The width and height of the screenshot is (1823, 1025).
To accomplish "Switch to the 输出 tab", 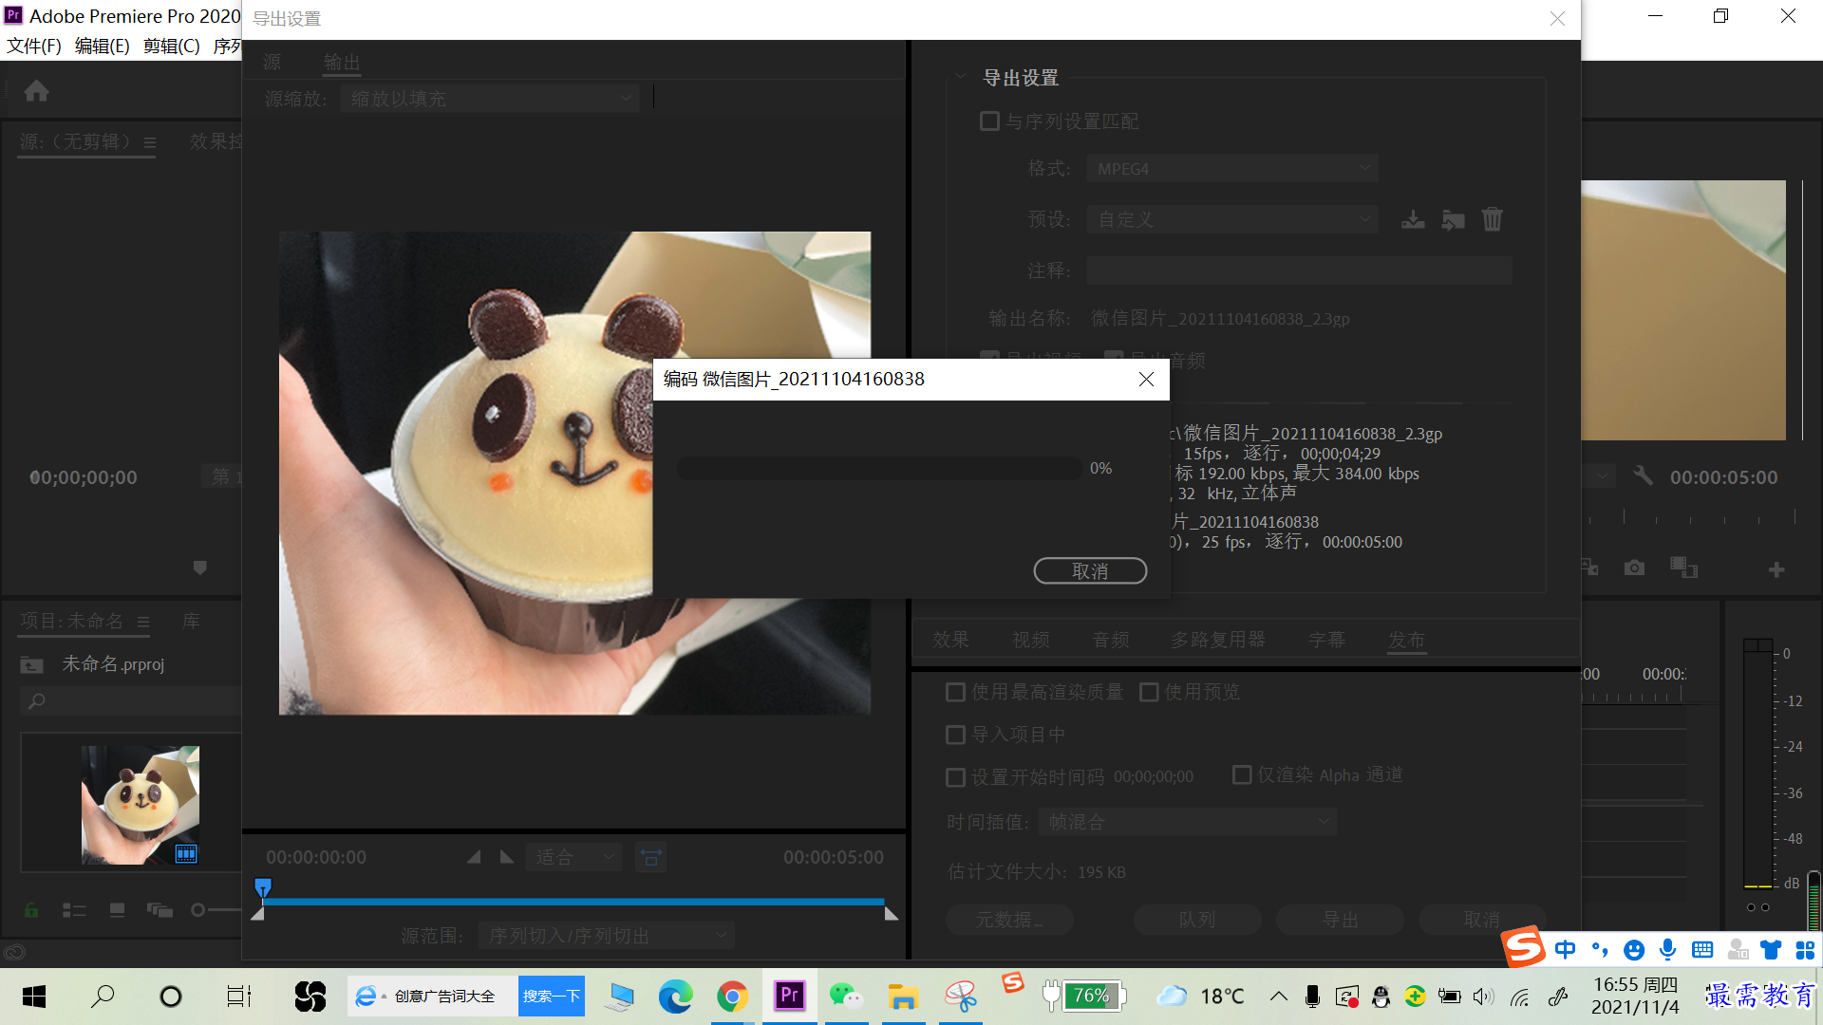I will click(342, 63).
